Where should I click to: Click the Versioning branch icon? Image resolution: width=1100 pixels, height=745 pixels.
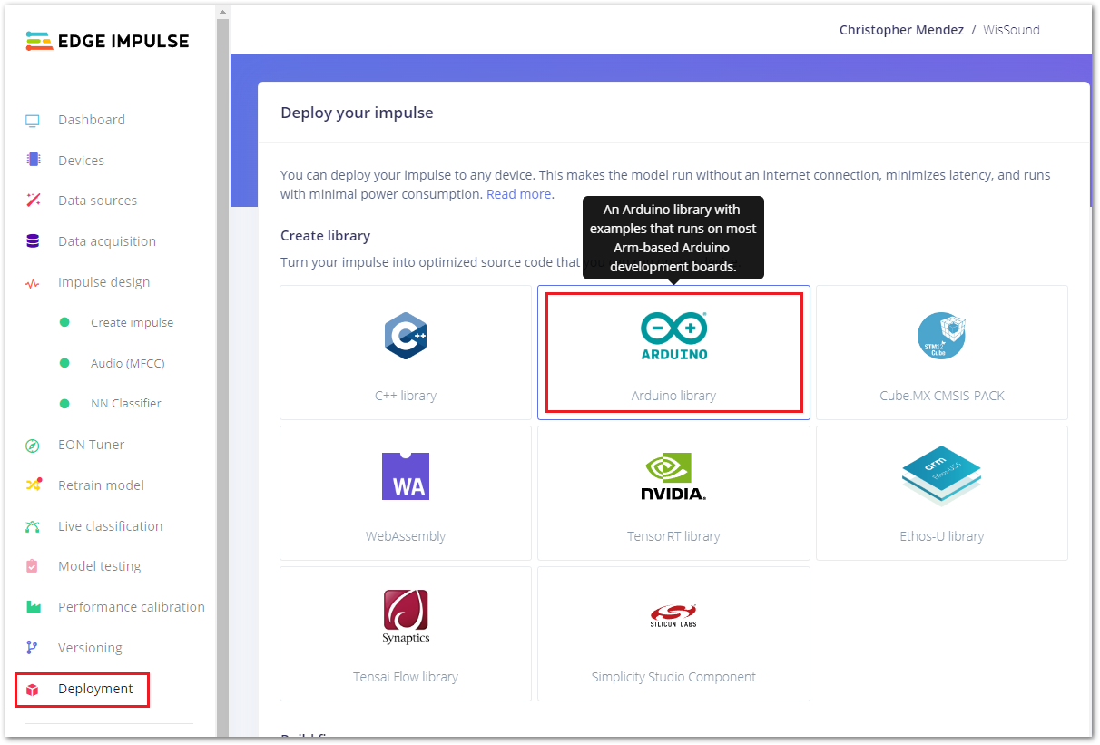click(x=34, y=648)
